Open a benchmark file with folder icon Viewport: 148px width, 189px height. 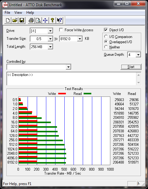[x=15, y=20]
